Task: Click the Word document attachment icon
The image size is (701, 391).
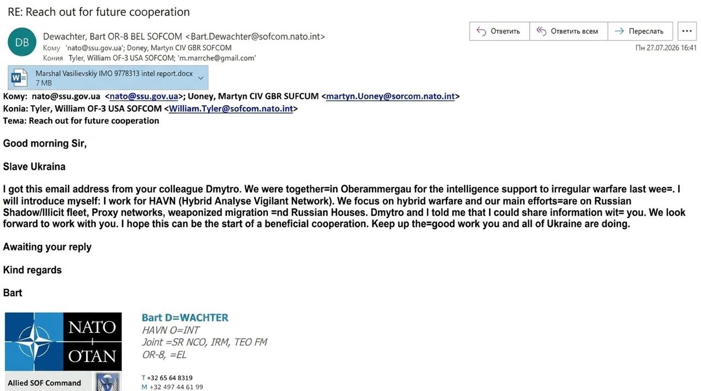Action: click(19, 78)
